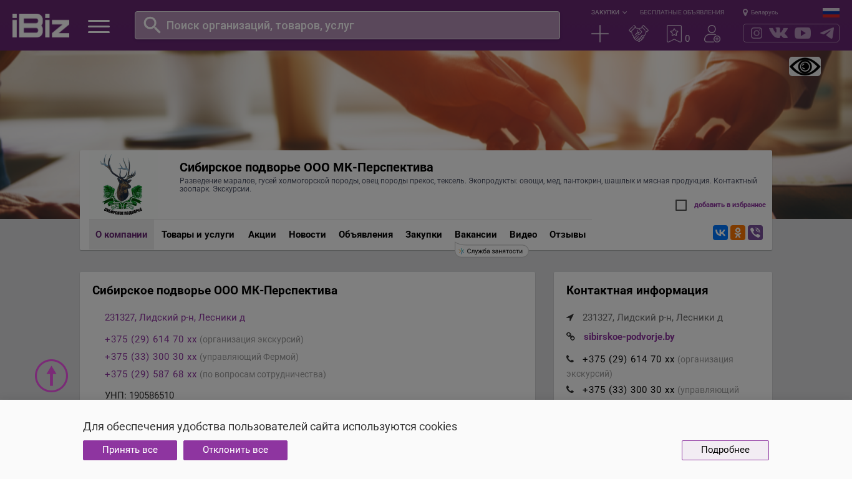
Task: Share company page via Odnoklassniki
Action: [738, 233]
